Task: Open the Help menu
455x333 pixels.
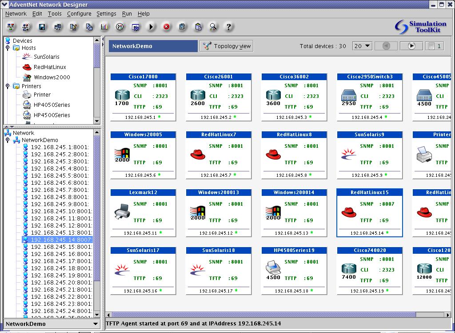Action: pyautogui.click(x=144, y=14)
